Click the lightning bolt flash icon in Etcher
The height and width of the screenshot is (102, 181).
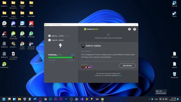tap(60, 46)
